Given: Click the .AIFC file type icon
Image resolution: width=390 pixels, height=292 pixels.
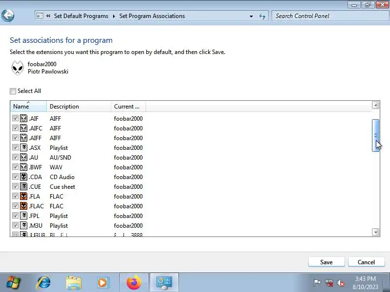Looking at the screenshot, I should [23, 128].
